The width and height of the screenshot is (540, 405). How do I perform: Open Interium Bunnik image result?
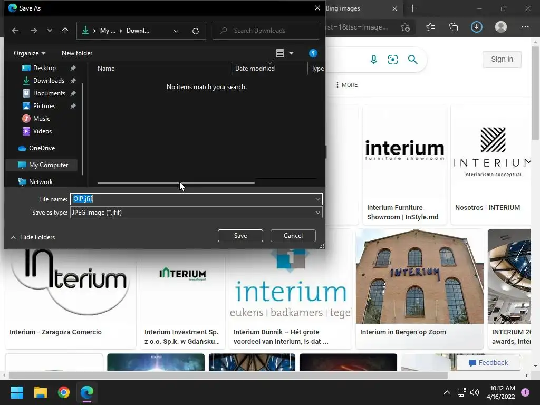pyautogui.click(x=291, y=298)
